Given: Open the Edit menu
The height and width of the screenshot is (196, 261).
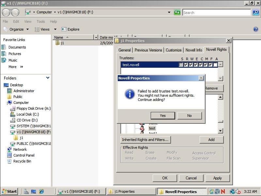Looking at the screenshot, I should pos(16,21).
